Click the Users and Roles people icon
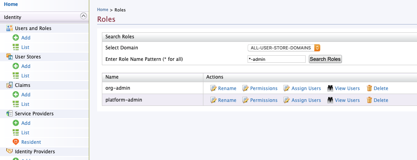 click(x=9, y=28)
